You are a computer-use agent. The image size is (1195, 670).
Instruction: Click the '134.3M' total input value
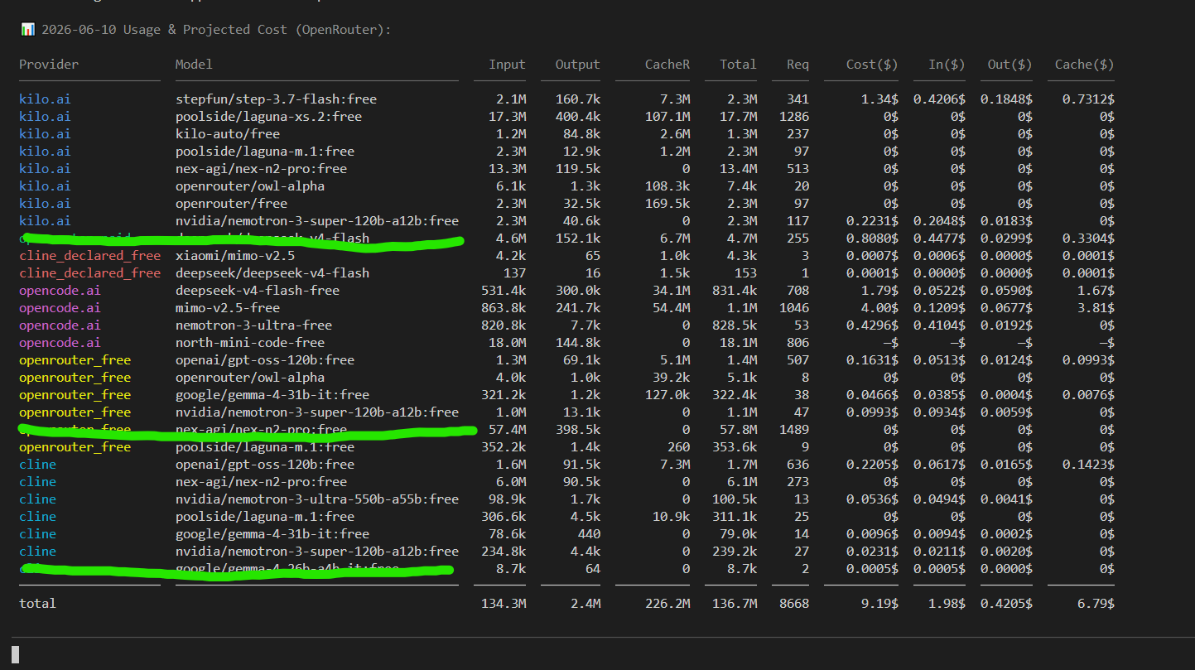click(504, 604)
